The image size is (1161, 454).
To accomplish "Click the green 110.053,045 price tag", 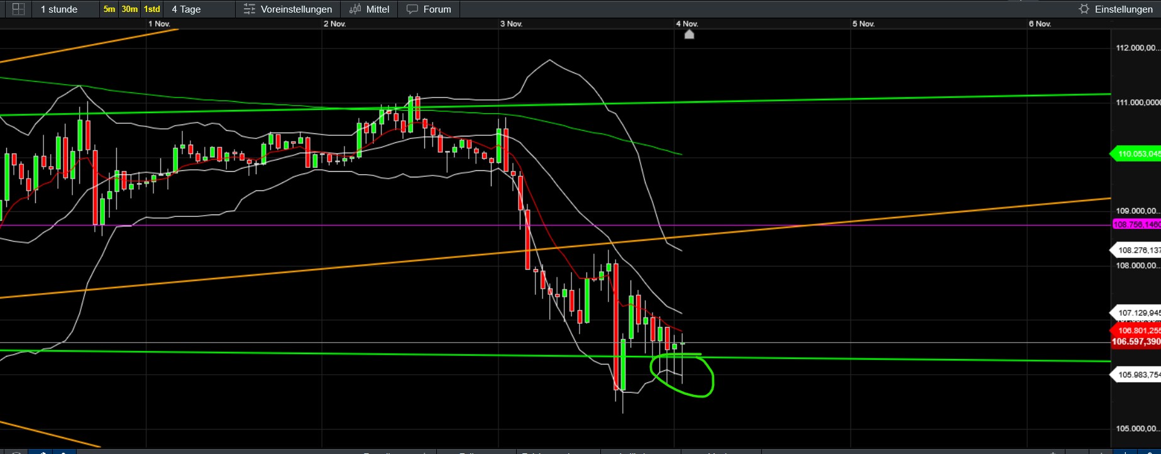I will [1136, 154].
